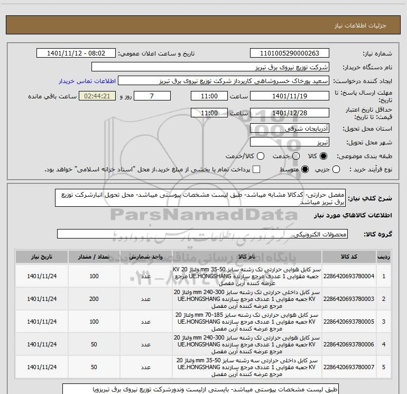Click row 2 product name سرکابل داخلی 240-300
Screen dimensions: 407x394
pyautogui.click(x=247, y=299)
